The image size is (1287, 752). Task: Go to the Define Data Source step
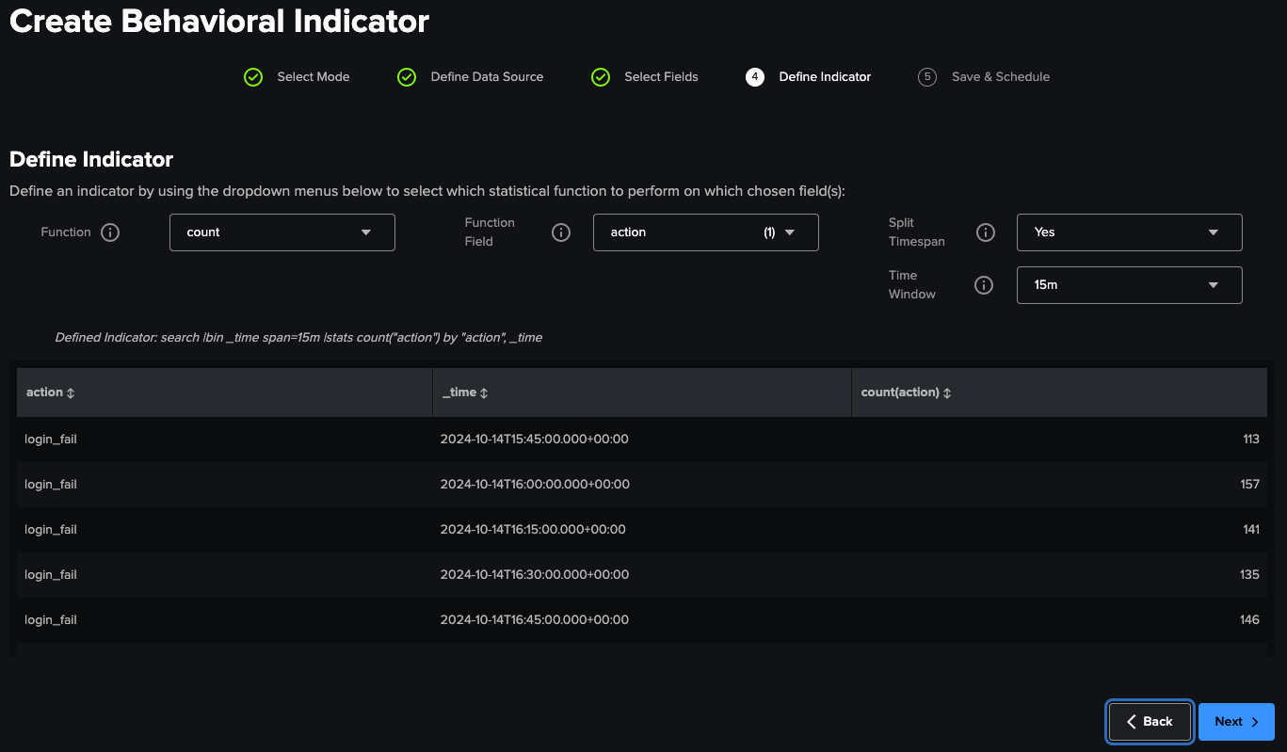point(486,77)
